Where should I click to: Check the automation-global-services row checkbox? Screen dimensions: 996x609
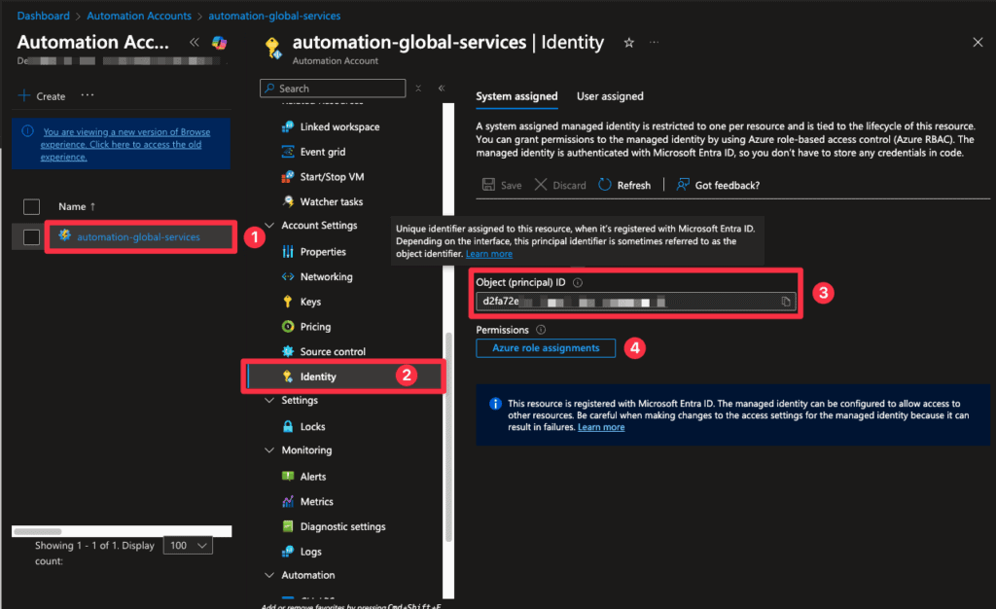point(31,237)
